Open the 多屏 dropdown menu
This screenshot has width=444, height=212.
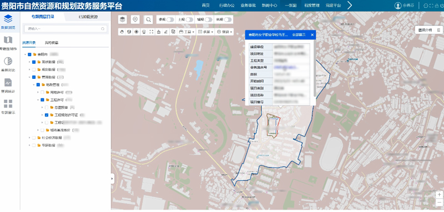coord(205,32)
